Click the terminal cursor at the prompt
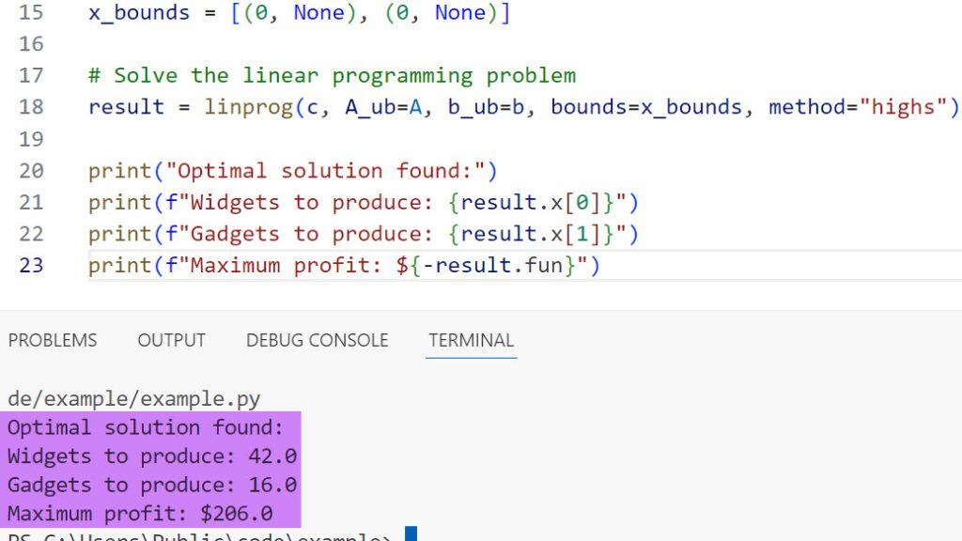 (411, 535)
